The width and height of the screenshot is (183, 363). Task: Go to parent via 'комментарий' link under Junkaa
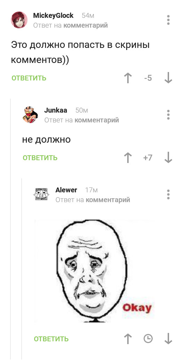tap(97, 120)
